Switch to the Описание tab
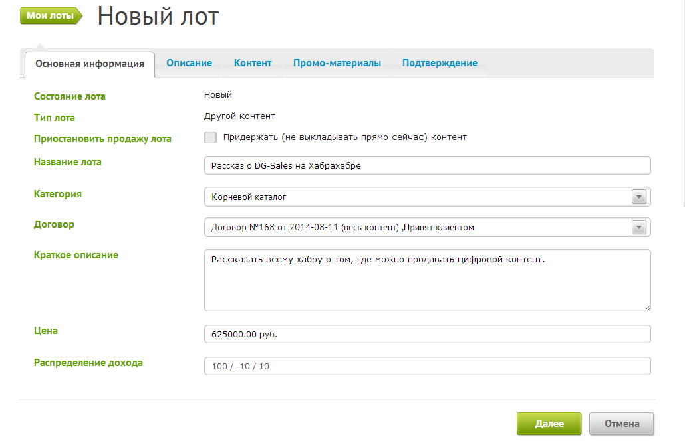685x443 pixels. (189, 62)
